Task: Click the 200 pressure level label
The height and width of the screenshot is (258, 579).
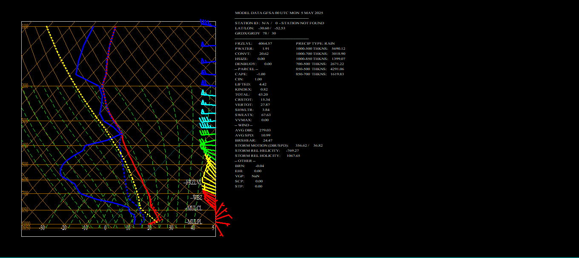Action: coord(25,86)
